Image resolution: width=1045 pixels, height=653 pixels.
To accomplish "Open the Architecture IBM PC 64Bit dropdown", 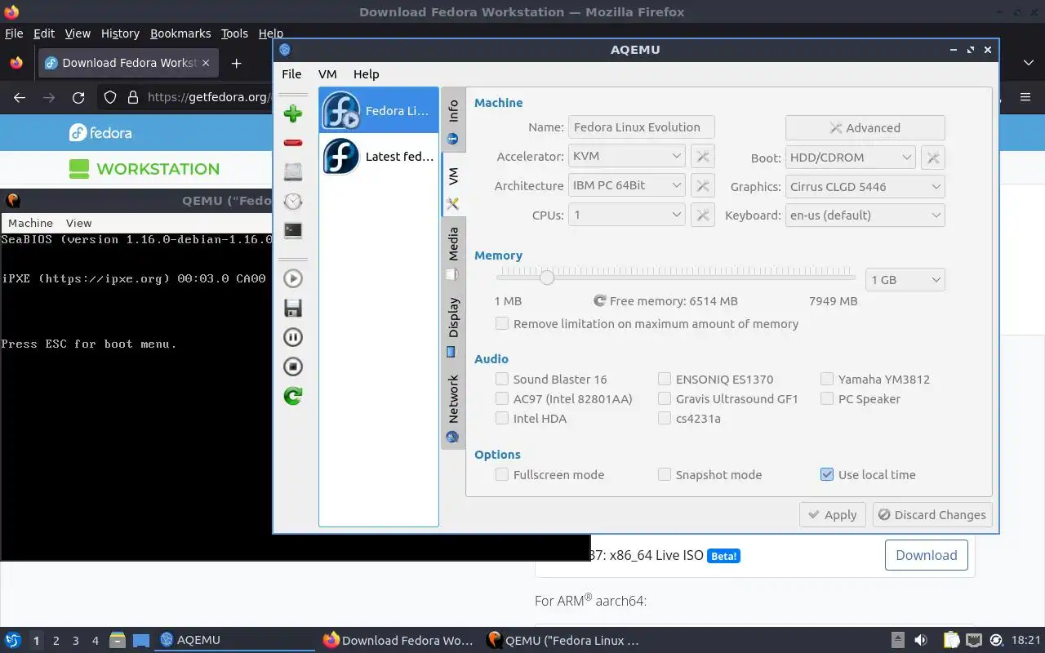I will [626, 185].
